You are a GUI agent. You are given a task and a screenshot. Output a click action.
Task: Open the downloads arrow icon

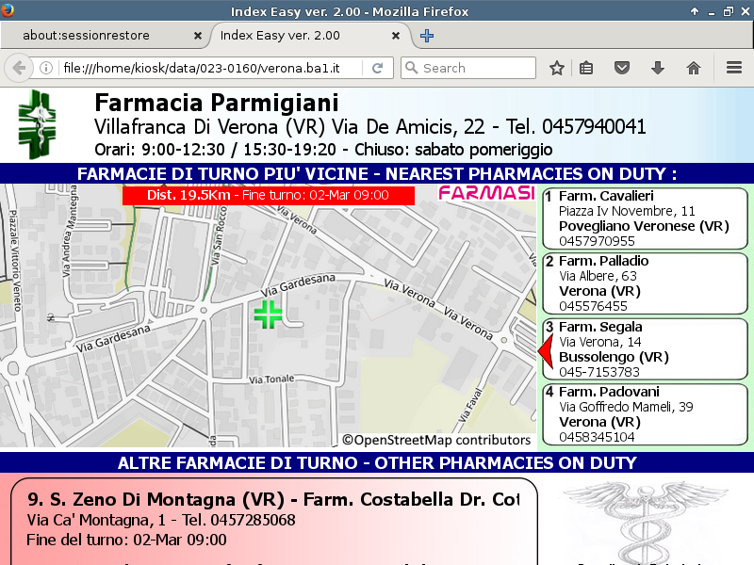[658, 68]
